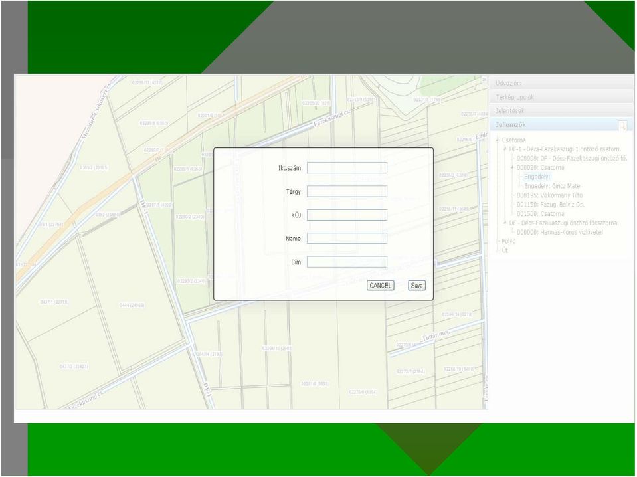This screenshot has width=637, height=477.
Task: Select 000000: Harmas-Koros vizkivetel item
Action: coord(559,232)
